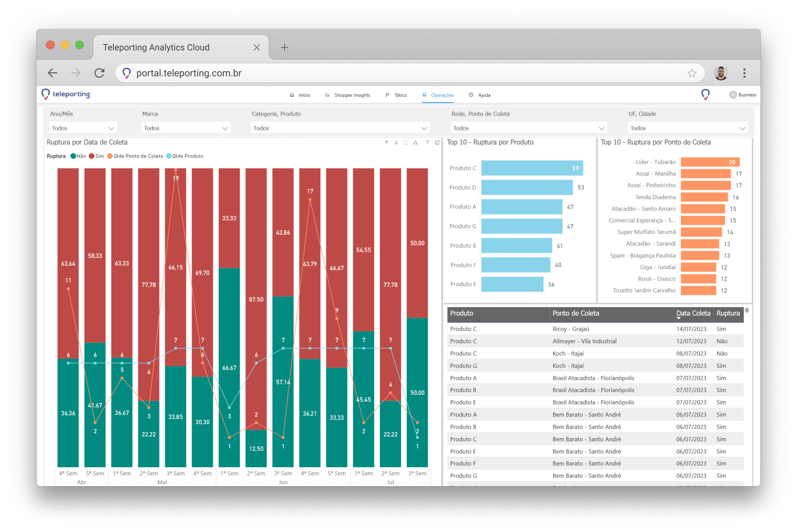Open the Ano/Mês dropdown

click(x=83, y=128)
